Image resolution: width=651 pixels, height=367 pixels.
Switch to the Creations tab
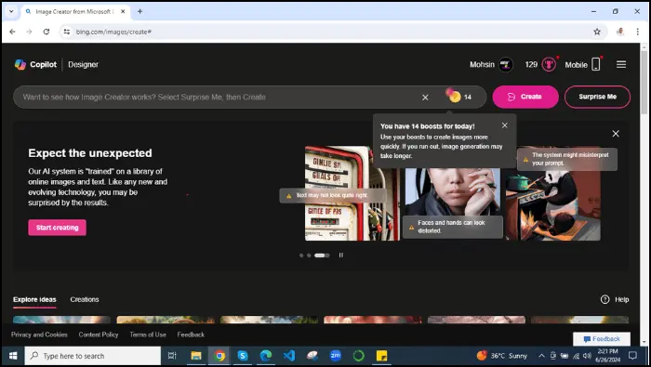tap(85, 299)
